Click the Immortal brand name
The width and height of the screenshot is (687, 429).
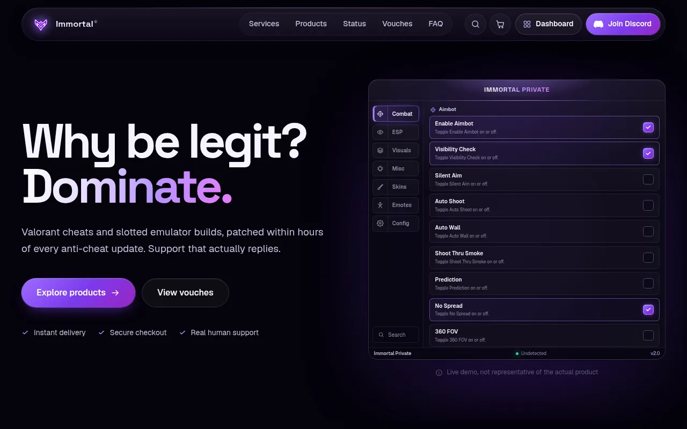click(75, 24)
